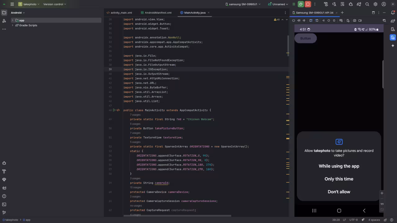Open IDE settings gear icon
Screen dimensions: 397x223
(375, 4)
